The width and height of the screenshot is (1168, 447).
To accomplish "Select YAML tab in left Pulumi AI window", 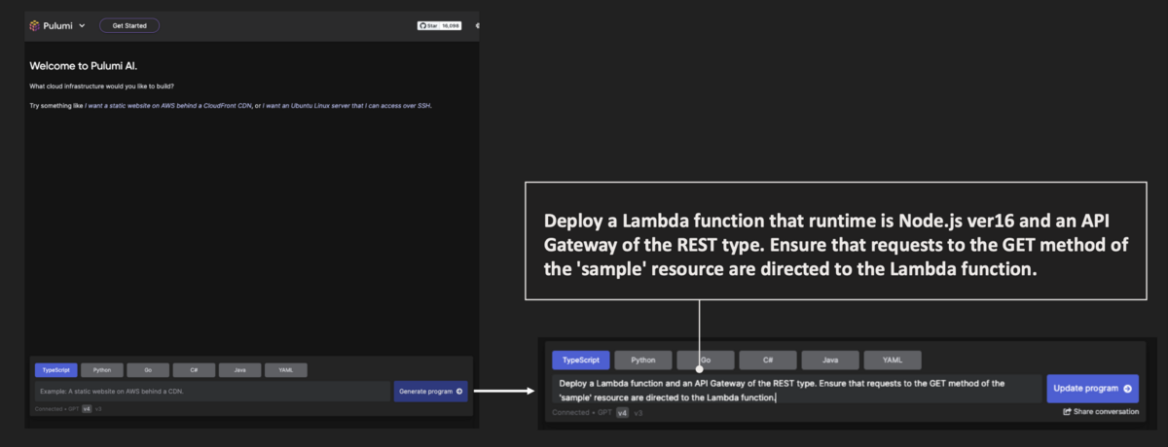I will pyautogui.click(x=286, y=370).
